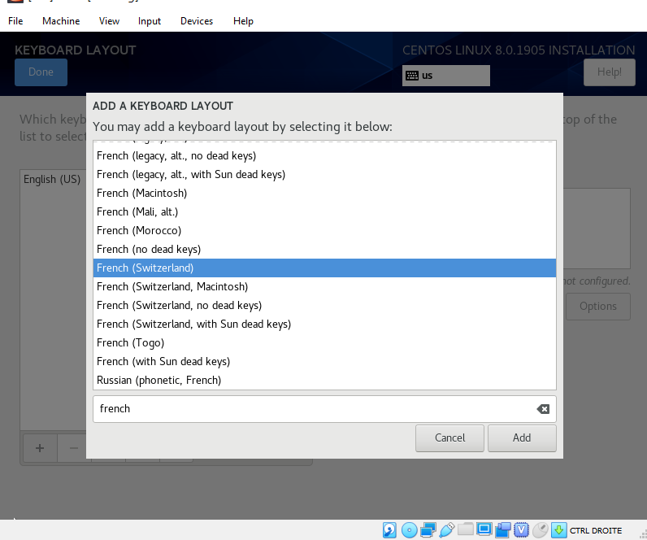Click the USB devices status icon
647x540 pixels.
tap(446, 530)
